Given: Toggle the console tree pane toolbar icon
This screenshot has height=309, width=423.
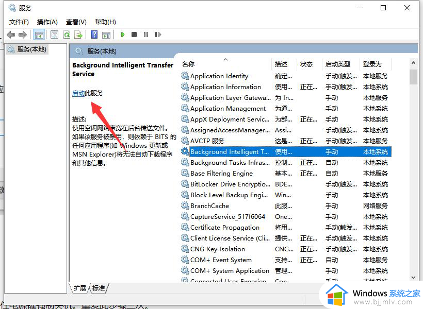Looking at the screenshot, I should 39,35.
